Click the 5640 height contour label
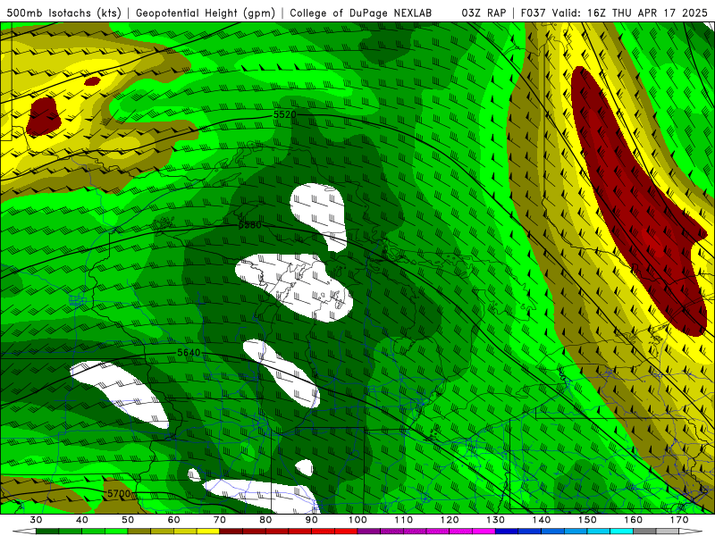Viewport: 715px width, 536px height. [x=189, y=353]
